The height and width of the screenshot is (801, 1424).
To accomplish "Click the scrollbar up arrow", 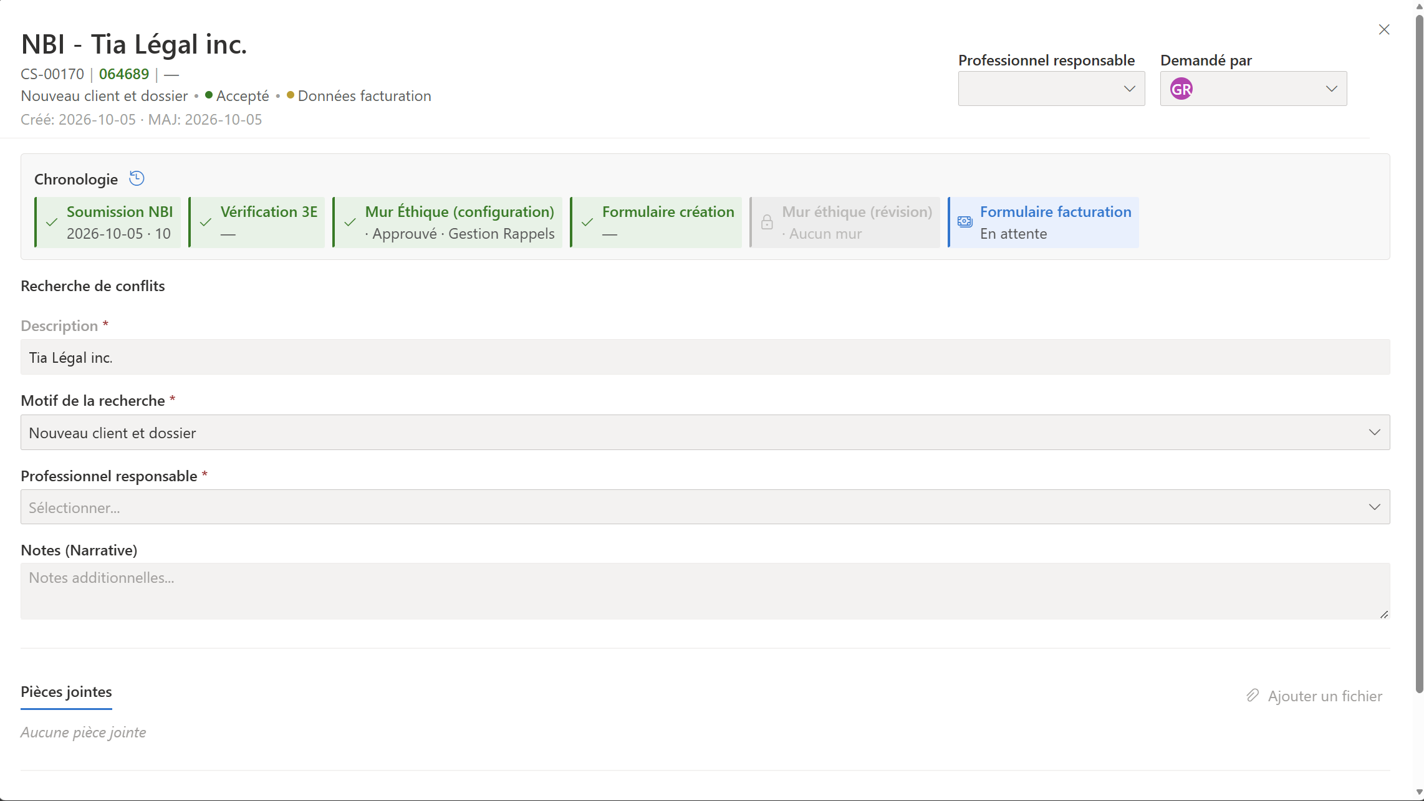I will 1419,6.
